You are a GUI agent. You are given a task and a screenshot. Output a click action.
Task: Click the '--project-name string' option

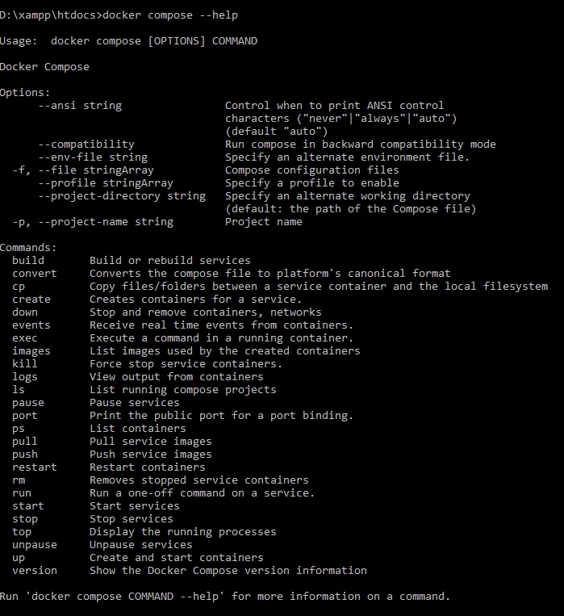[x=106, y=222]
